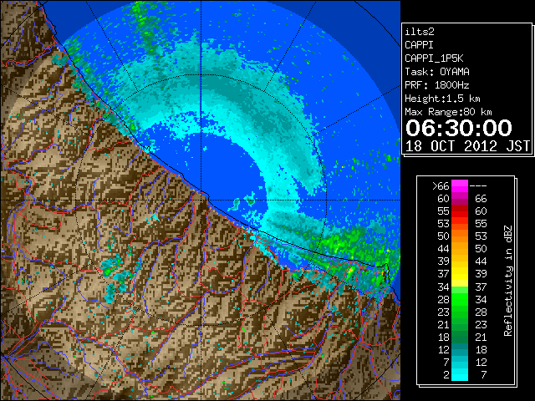Click the "18 OCT 2012 JST" date

pos(467,146)
